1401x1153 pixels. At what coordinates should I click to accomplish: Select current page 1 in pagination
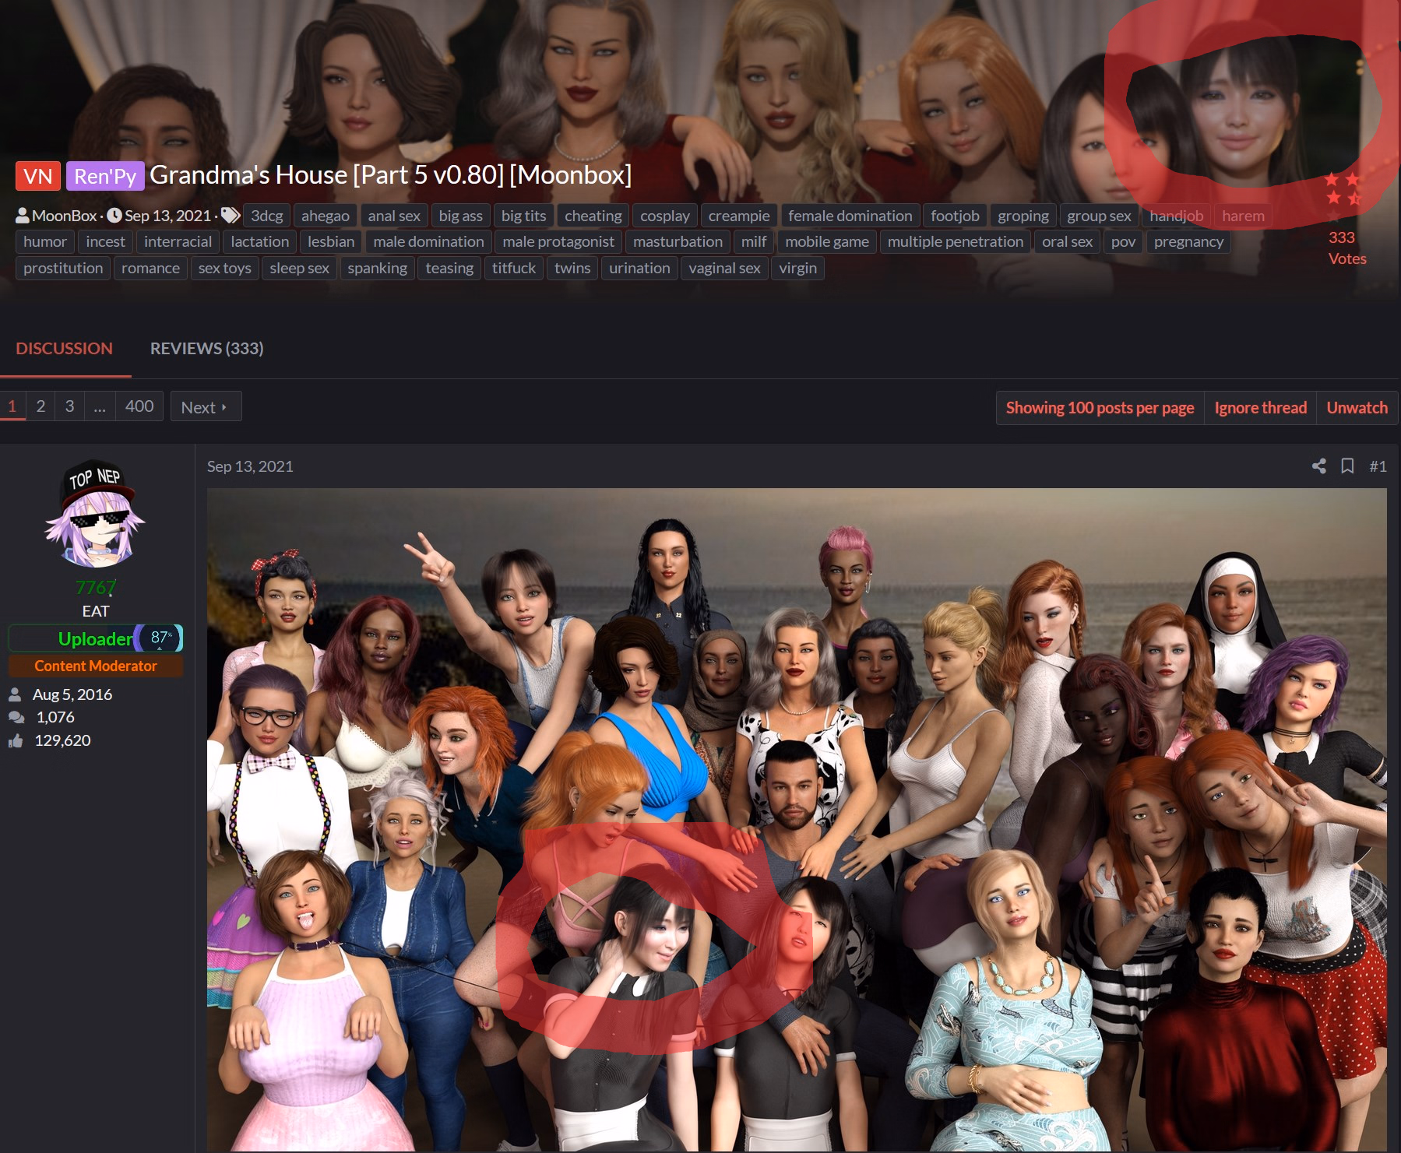click(12, 406)
